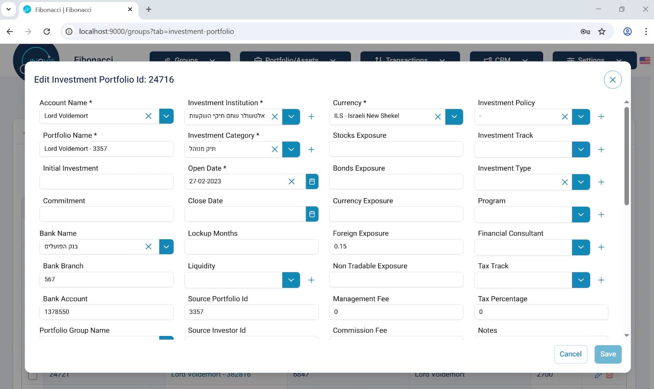Tick the checkbox in row 24721
The height and width of the screenshot is (389, 654).
tap(33, 375)
